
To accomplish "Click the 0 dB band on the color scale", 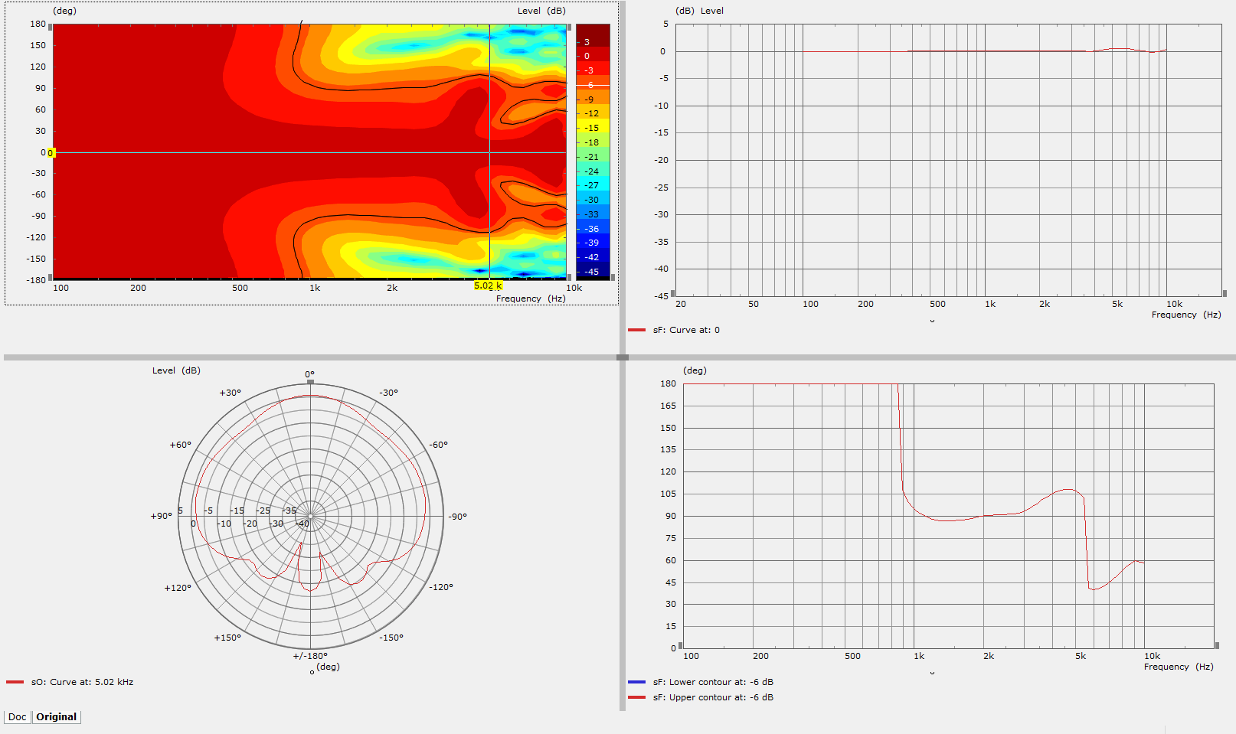I will click(593, 55).
